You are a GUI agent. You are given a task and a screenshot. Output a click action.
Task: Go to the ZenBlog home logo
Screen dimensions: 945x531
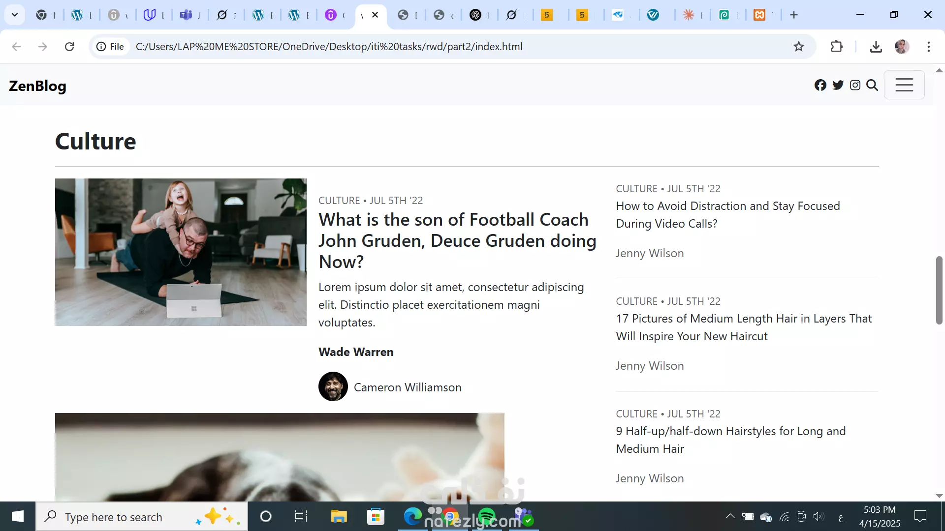pos(37,86)
